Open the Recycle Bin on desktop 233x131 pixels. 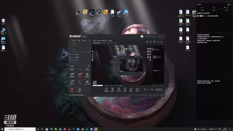point(3,21)
